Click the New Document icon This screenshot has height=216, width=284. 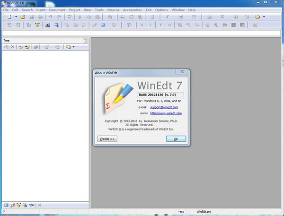click(9, 17)
